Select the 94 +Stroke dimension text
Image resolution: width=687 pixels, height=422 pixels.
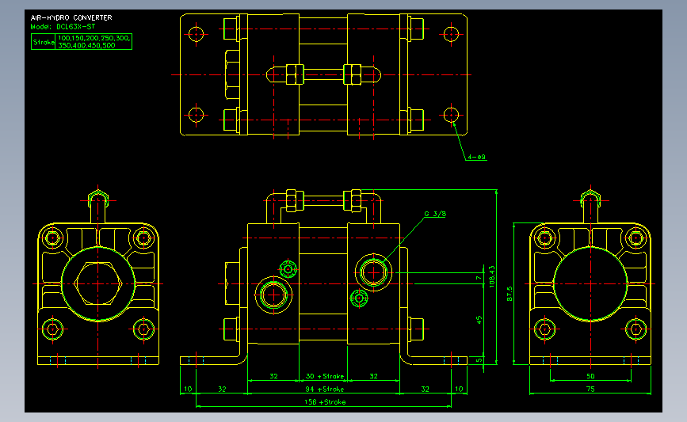(325, 389)
